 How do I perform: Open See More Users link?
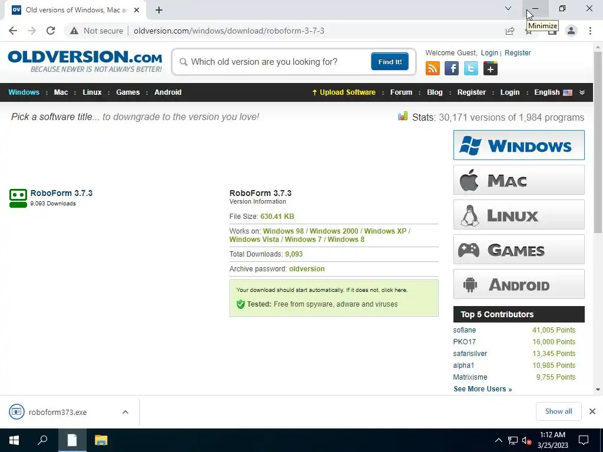pos(483,389)
